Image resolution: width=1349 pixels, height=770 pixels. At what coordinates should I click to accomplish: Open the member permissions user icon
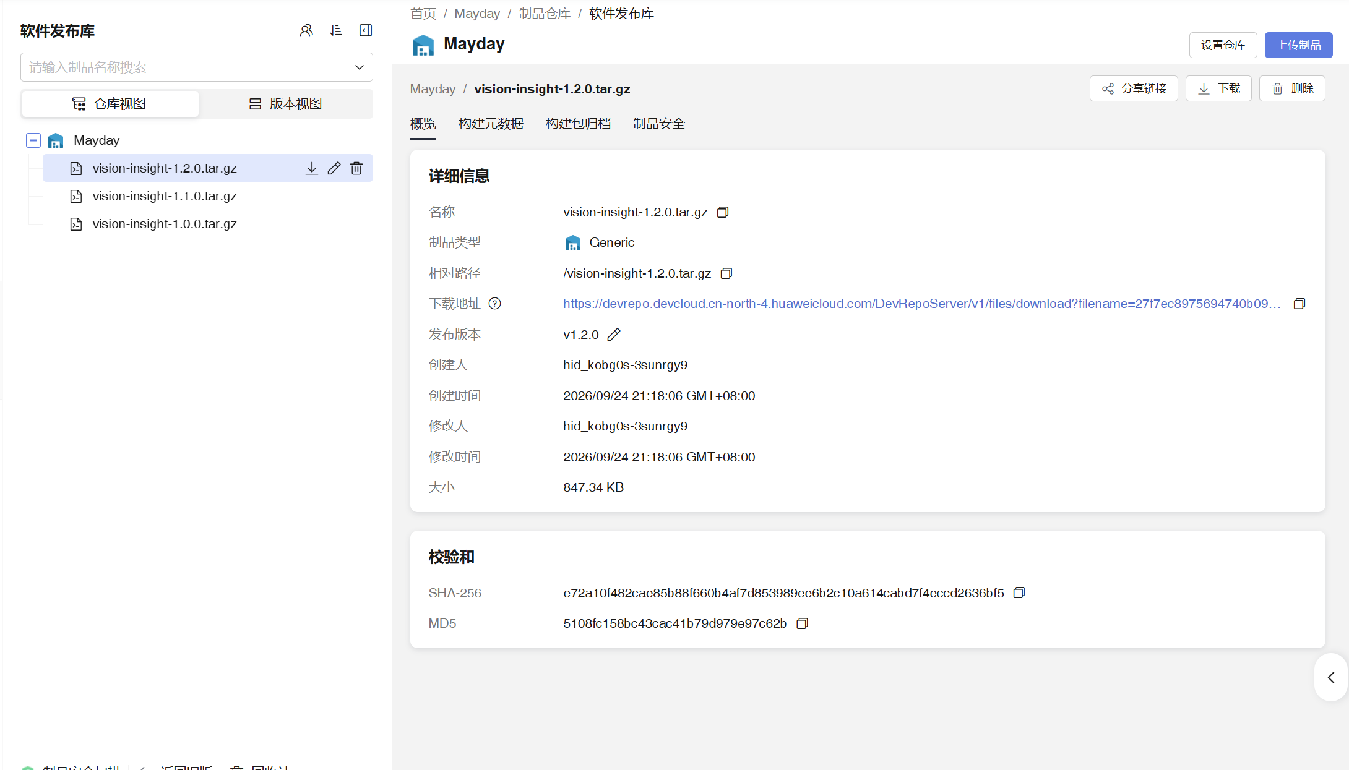[306, 30]
